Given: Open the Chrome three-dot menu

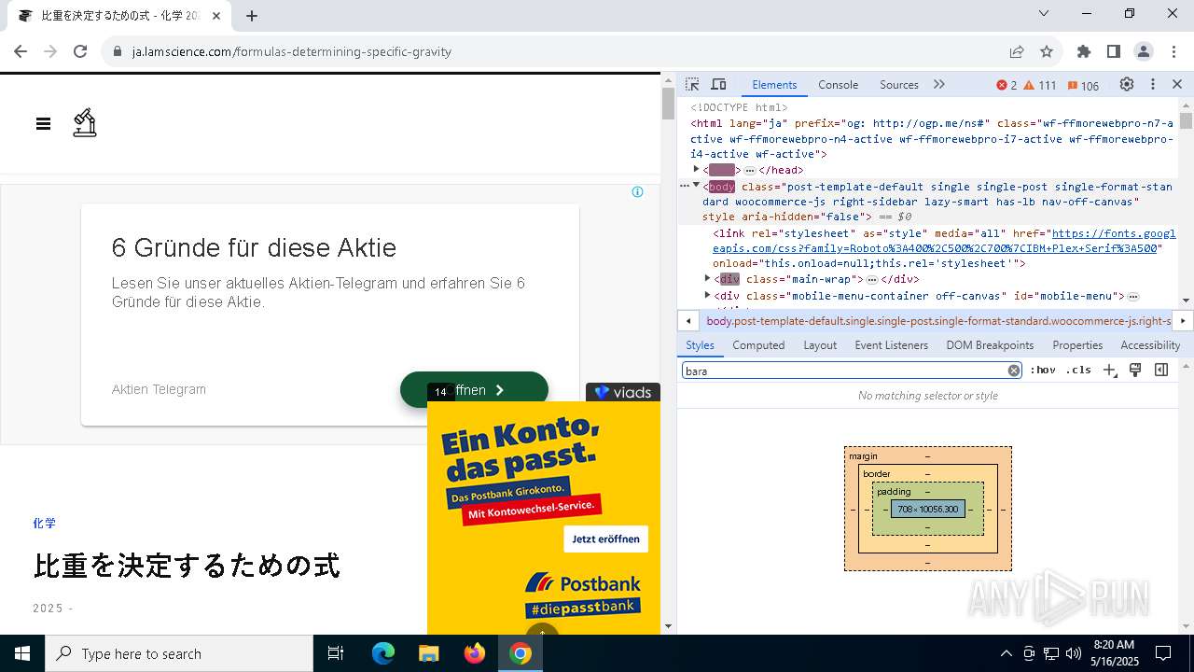Looking at the screenshot, I should (x=1172, y=51).
